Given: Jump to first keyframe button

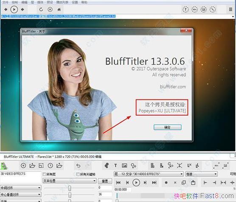Looking at the screenshot, I should (x=118, y=182).
